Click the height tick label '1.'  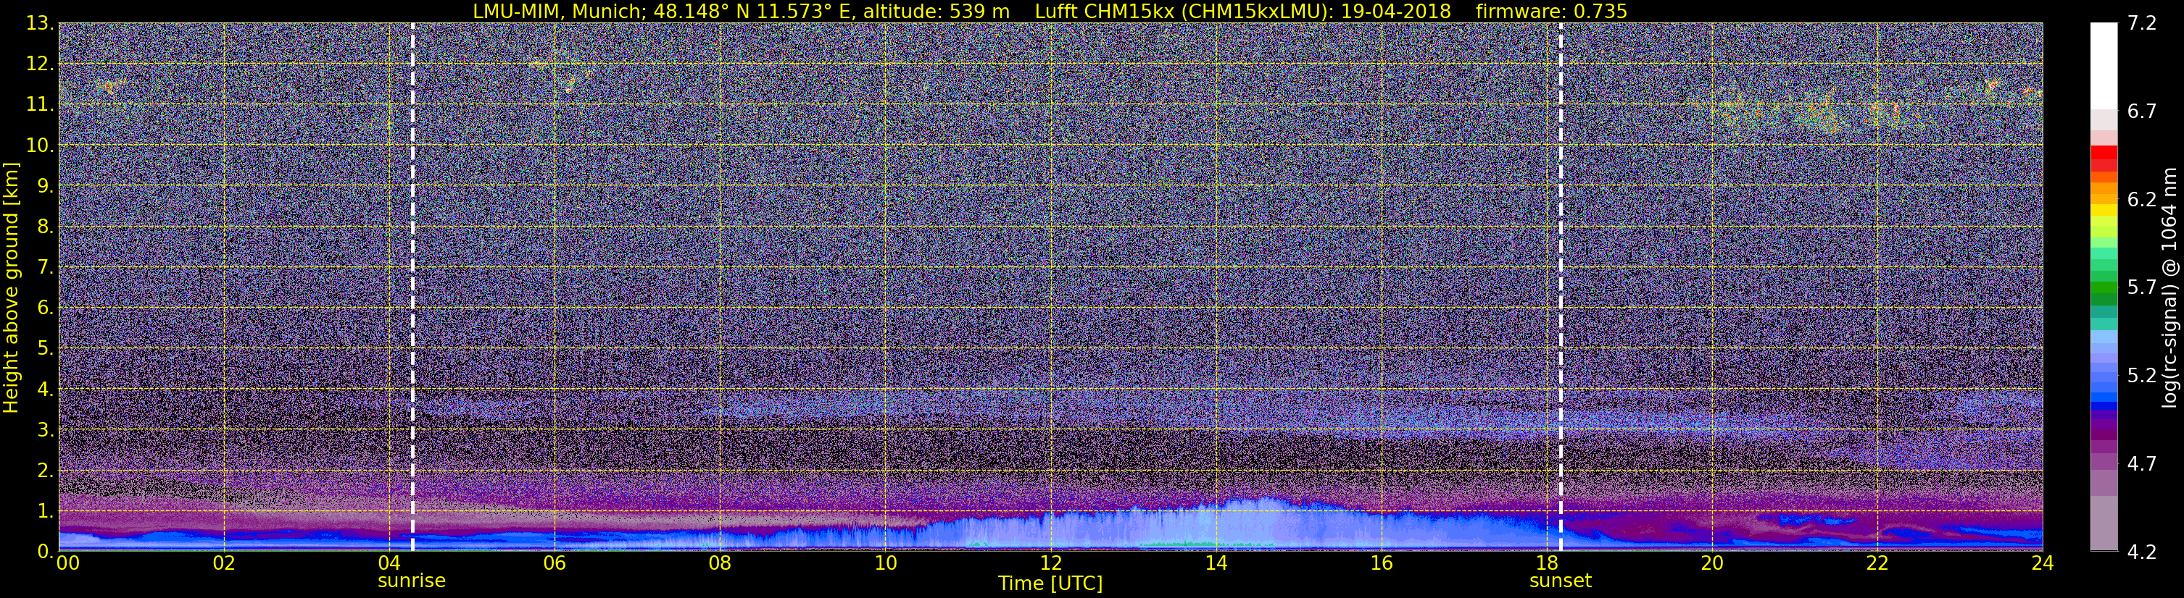(x=45, y=510)
